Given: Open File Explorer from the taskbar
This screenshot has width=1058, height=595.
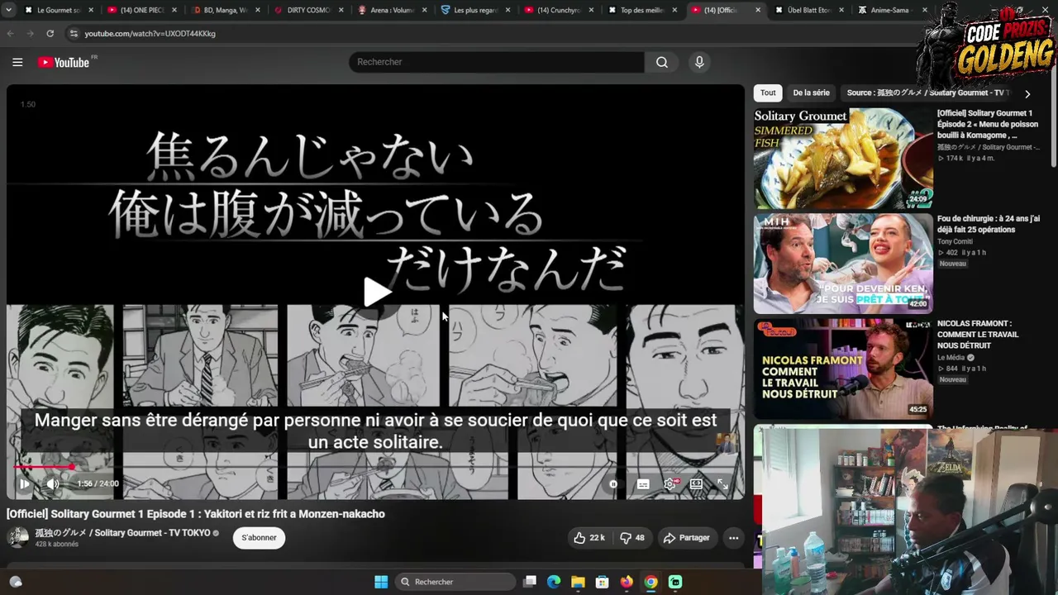Looking at the screenshot, I should [x=578, y=582].
